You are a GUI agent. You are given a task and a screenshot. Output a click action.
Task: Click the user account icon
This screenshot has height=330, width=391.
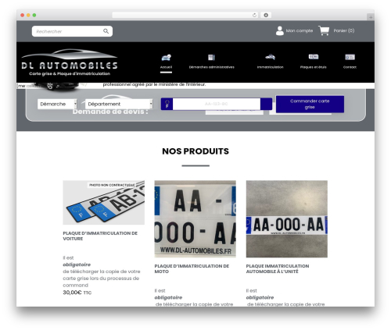click(x=280, y=30)
